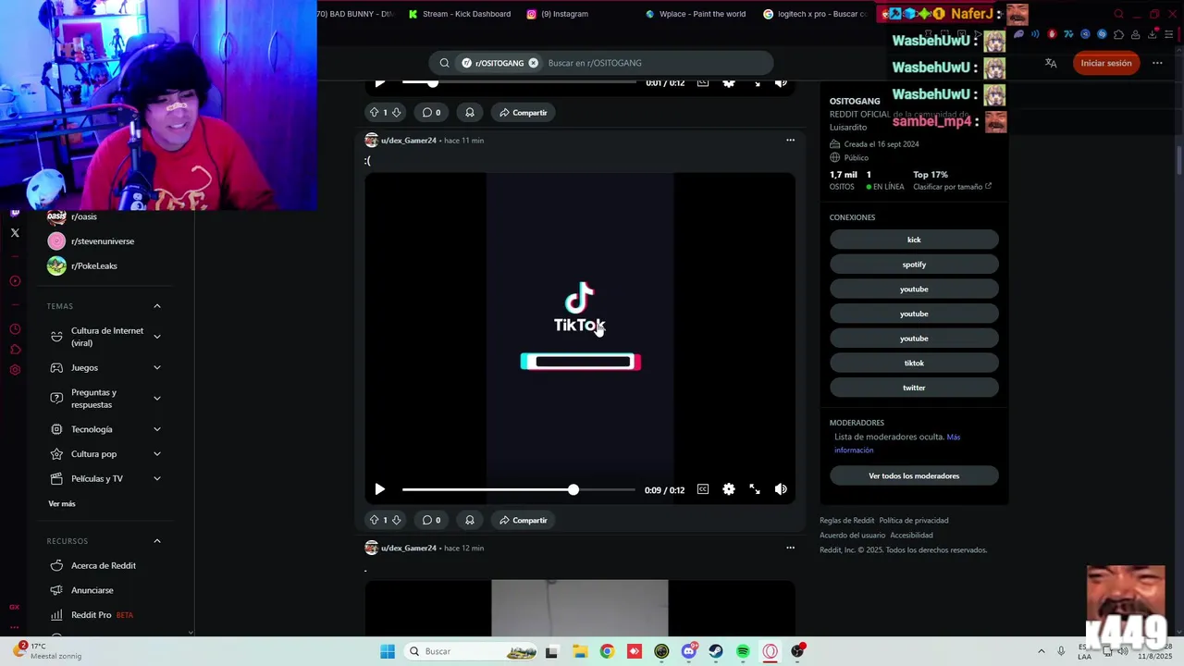This screenshot has height=666, width=1184.
Task: Open settings gear of the TikTok video player
Action: [x=729, y=489]
